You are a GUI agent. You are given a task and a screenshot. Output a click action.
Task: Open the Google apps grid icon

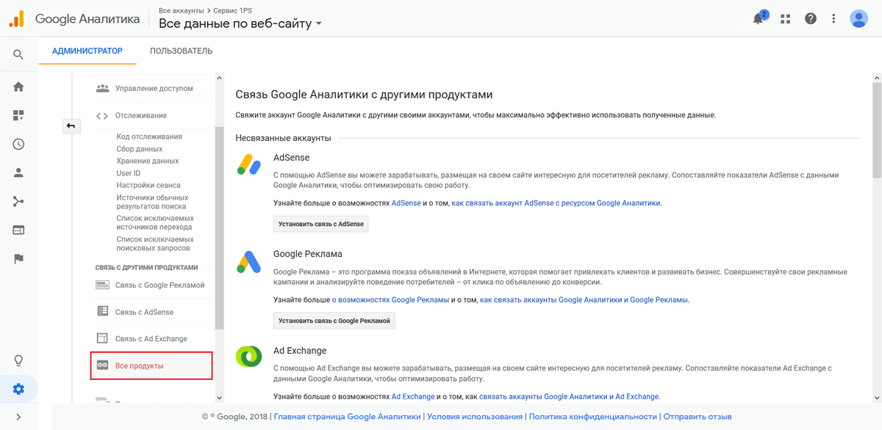pyautogui.click(x=786, y=18)
